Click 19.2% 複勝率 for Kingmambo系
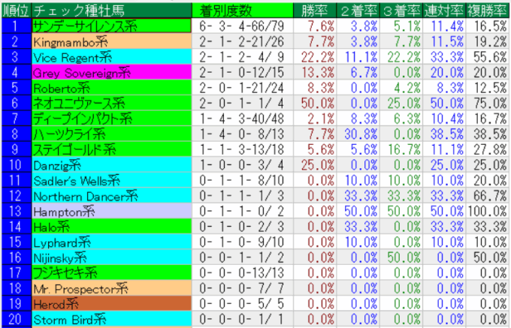Image resolution: width=511 pixels, height=328 pixels. pyautogui.click(x=487, y=41)
